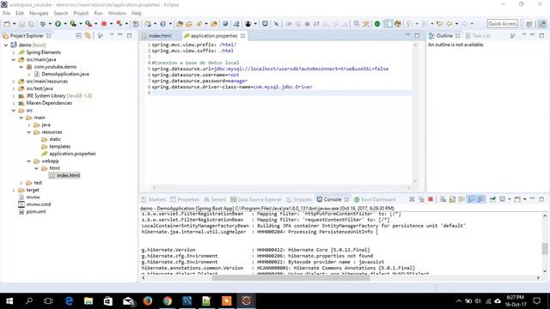Viewport: 550px width, 309px height.
Task: Maximize the Console panel
Action: click(541, 199)
